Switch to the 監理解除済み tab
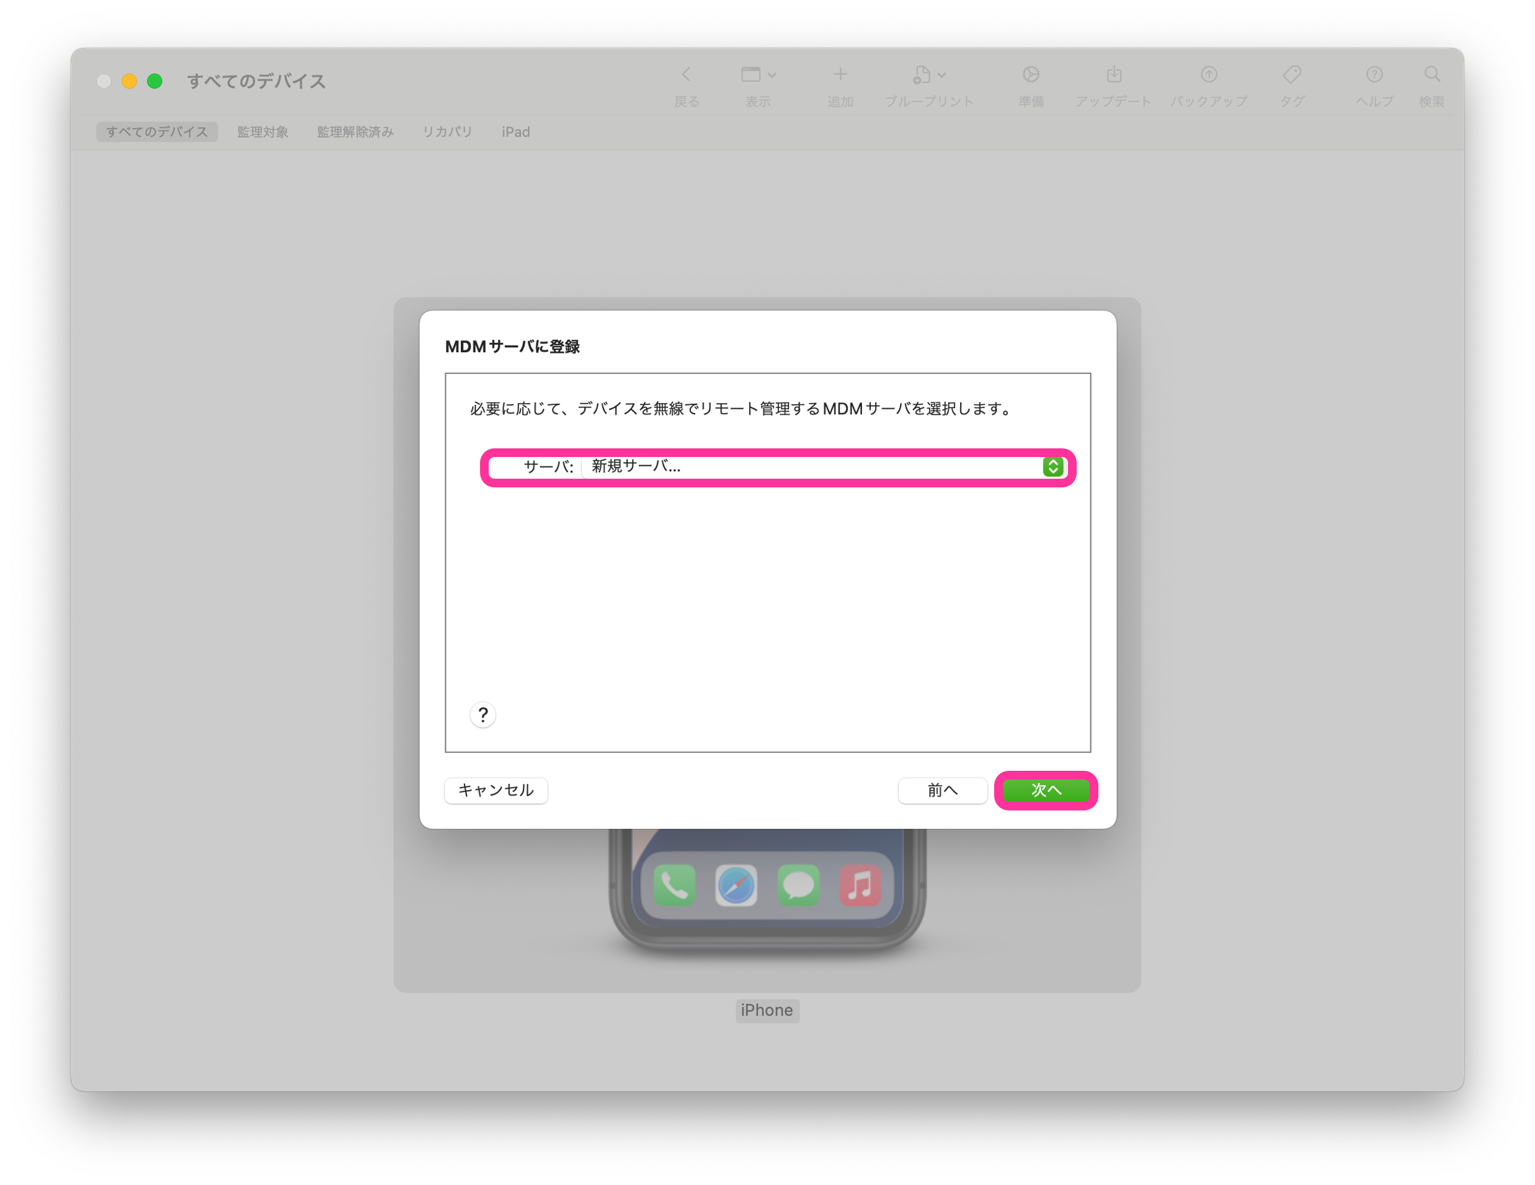The image size is (1535, 1185). tap(355, 132)
